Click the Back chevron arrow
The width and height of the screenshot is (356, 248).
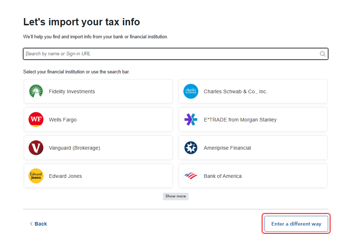tap(31, 224)
